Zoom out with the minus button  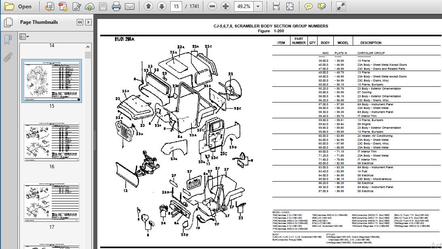212,6
